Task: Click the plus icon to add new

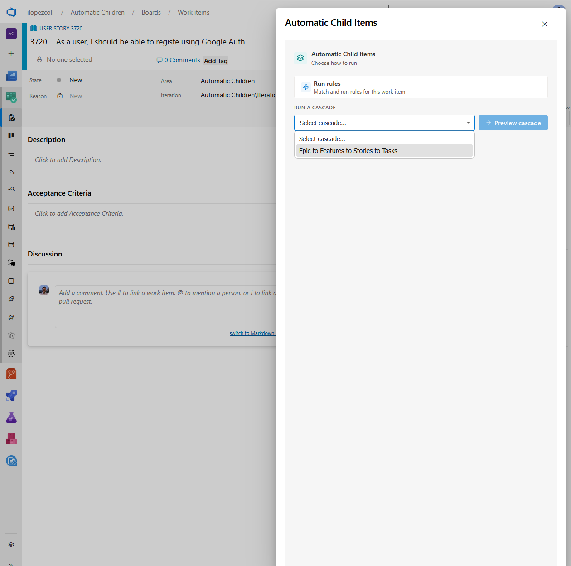Action: (11, 54)
